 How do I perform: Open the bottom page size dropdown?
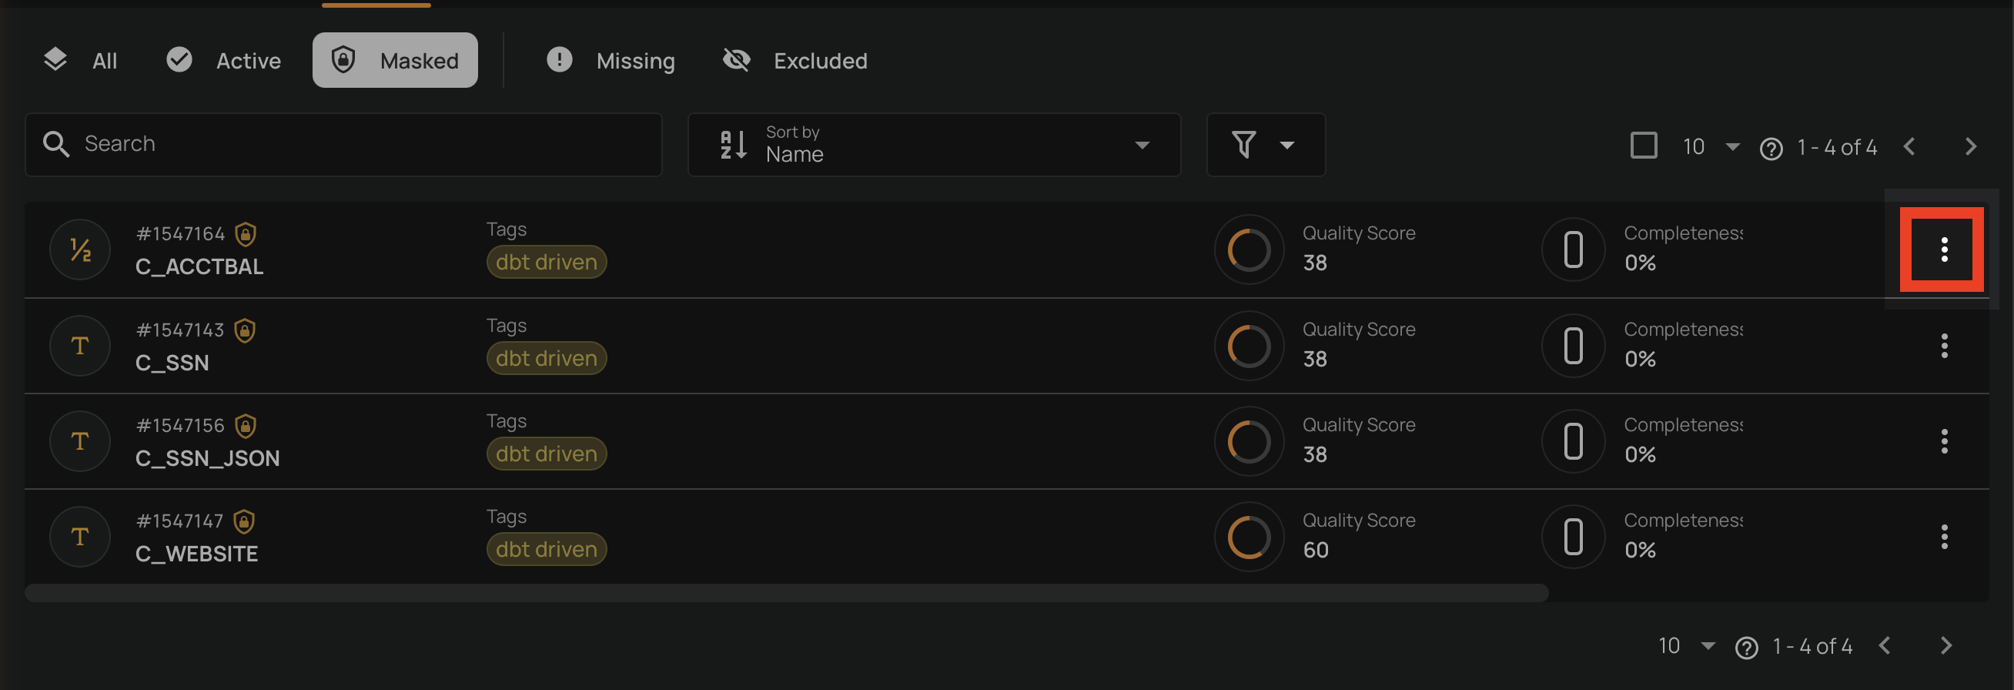(1685, 646)
